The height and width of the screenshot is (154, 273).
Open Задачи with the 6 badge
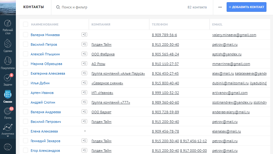click(8, 80)
